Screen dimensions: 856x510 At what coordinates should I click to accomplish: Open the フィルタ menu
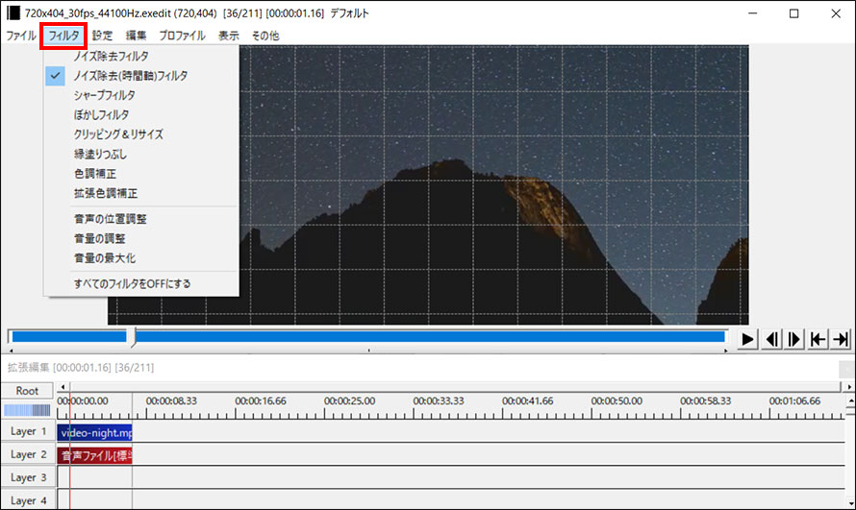point(63,36)
